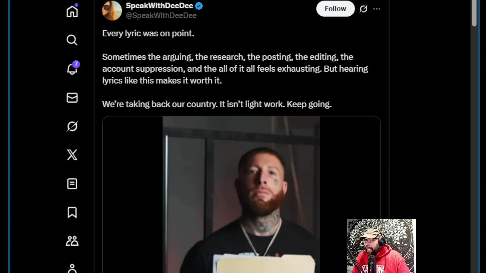Click the page vertical scrollbar

pos(474,14)
